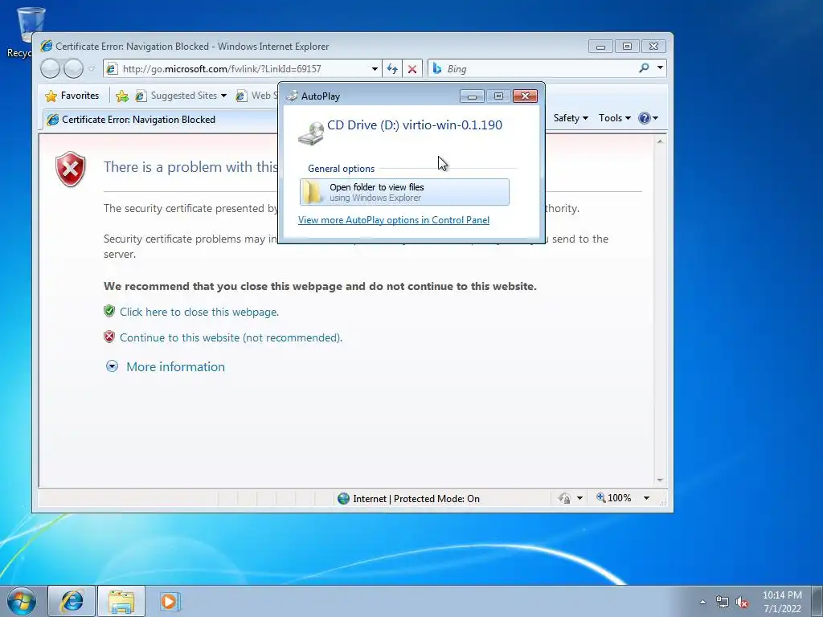Open the Windows Start menu
This screenshot has height=617, width=823.
21,601
